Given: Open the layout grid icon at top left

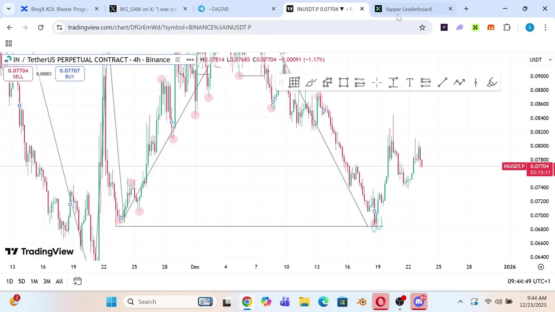Looking at the screenshot, I should pos(9,43).
